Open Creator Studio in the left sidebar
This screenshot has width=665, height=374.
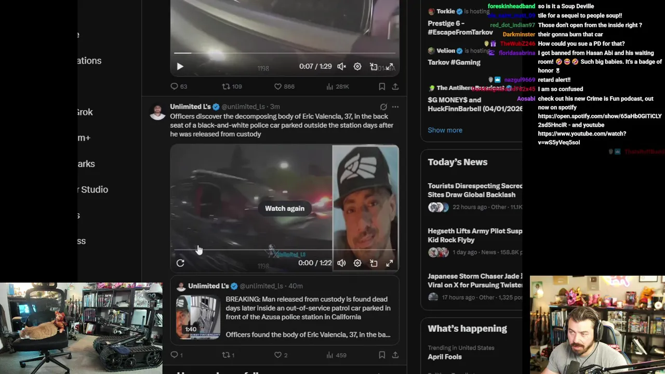[x=93, y=190]
